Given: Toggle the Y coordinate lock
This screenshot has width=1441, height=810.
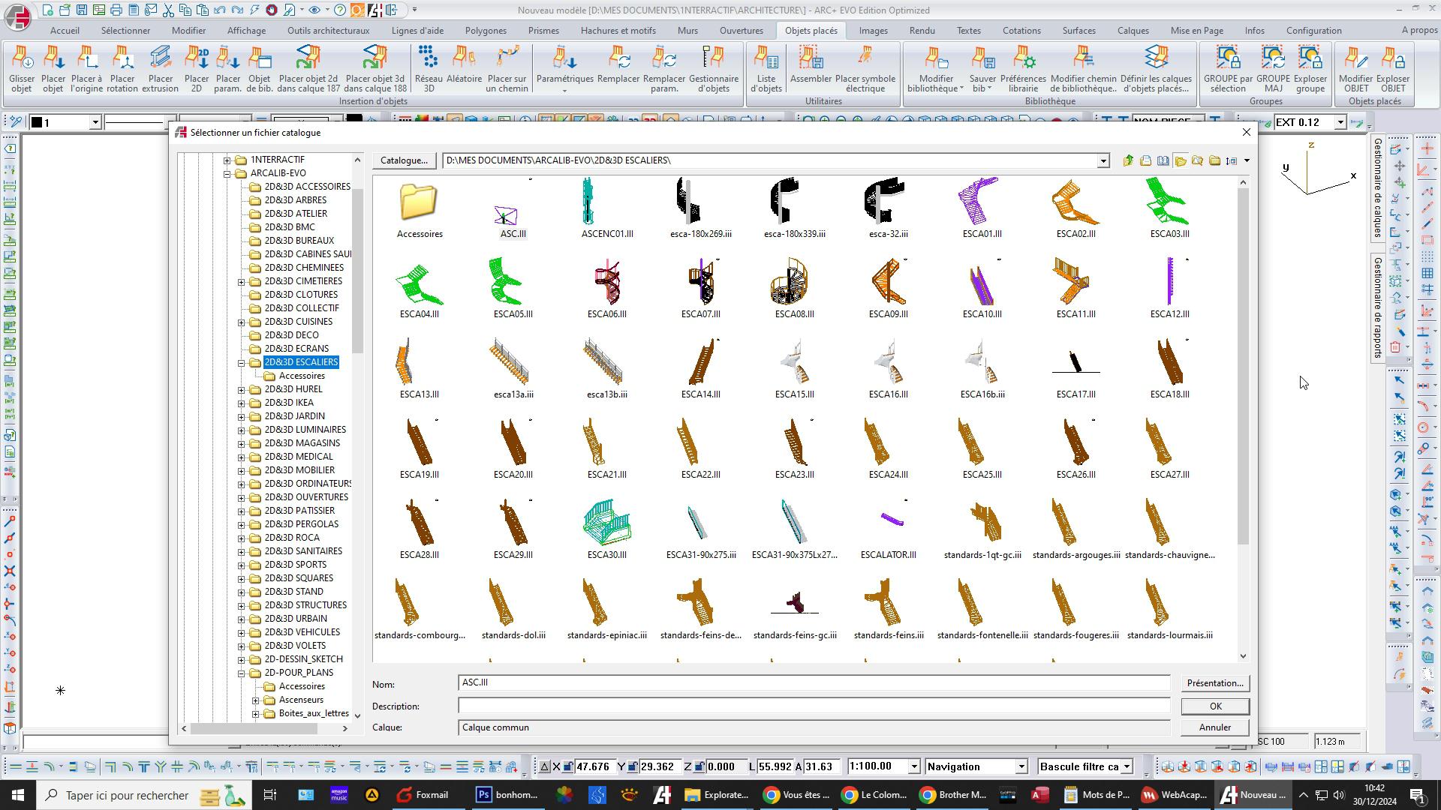Looking at the screenshot, I should tap(632, 766).
